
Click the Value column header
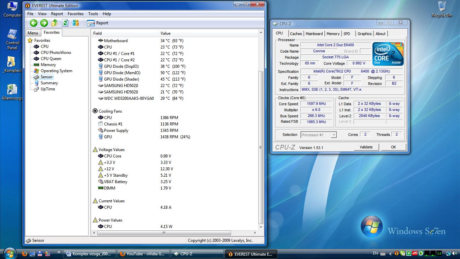[208, 33]
